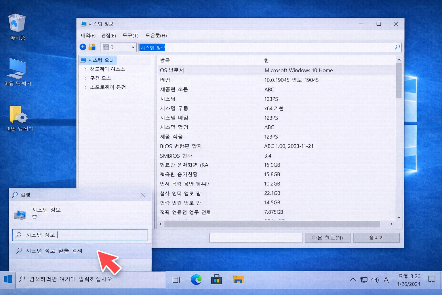442x295 pixels.
Task: Click the taskbar search box
Action: (x=91, y=280)
